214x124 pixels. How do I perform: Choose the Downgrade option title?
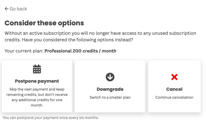point(110,89)
